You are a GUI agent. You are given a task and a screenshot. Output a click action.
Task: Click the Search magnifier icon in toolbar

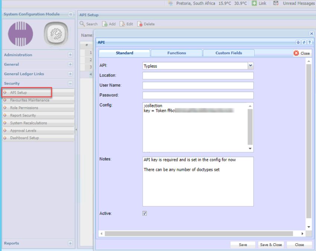[x=83, y=24]
